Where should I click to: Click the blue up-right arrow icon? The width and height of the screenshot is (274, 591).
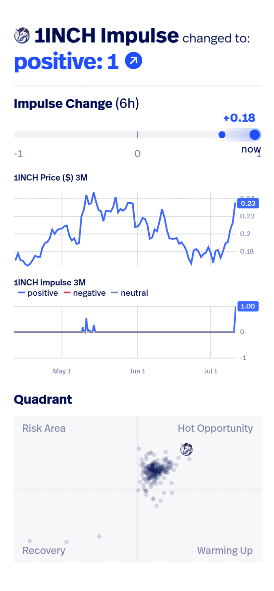(134, 61)
